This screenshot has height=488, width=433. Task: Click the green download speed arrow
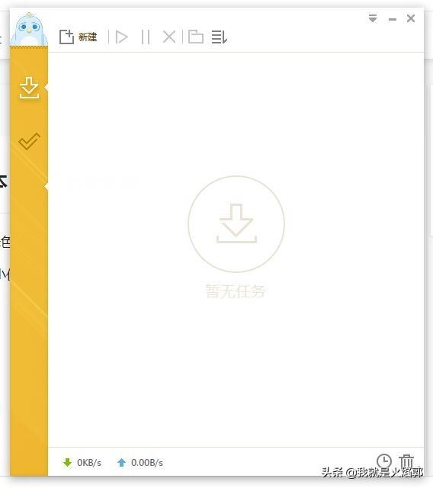pyautogui.click(x=67, y=463)
